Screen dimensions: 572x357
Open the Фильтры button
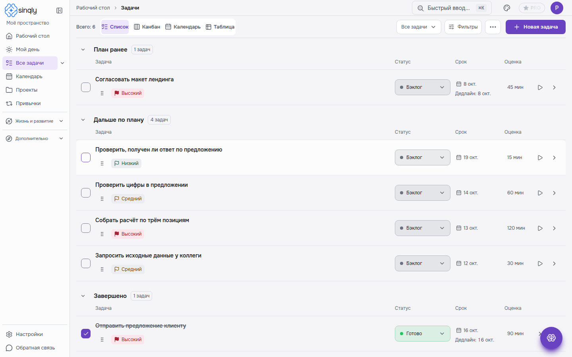point(463,27)
